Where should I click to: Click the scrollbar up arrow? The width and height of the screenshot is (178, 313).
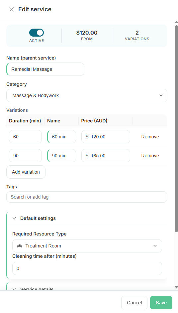point(176,22)
